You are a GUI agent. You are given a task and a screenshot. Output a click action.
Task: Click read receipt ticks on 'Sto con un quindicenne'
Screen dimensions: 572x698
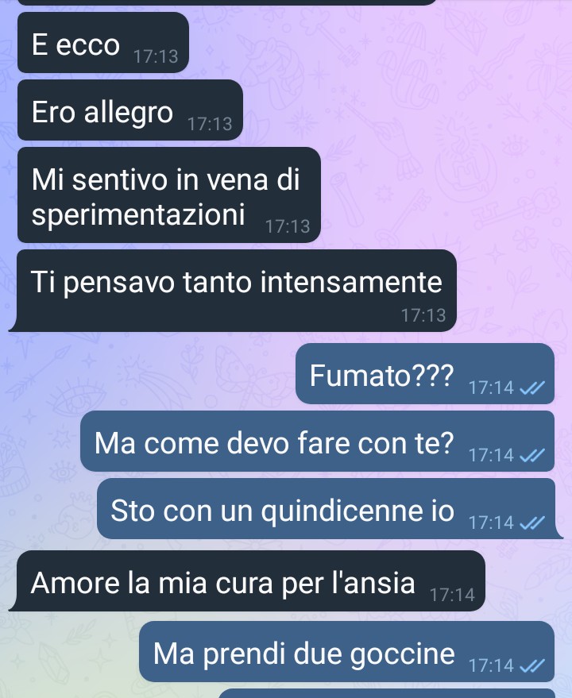point(532,523)
